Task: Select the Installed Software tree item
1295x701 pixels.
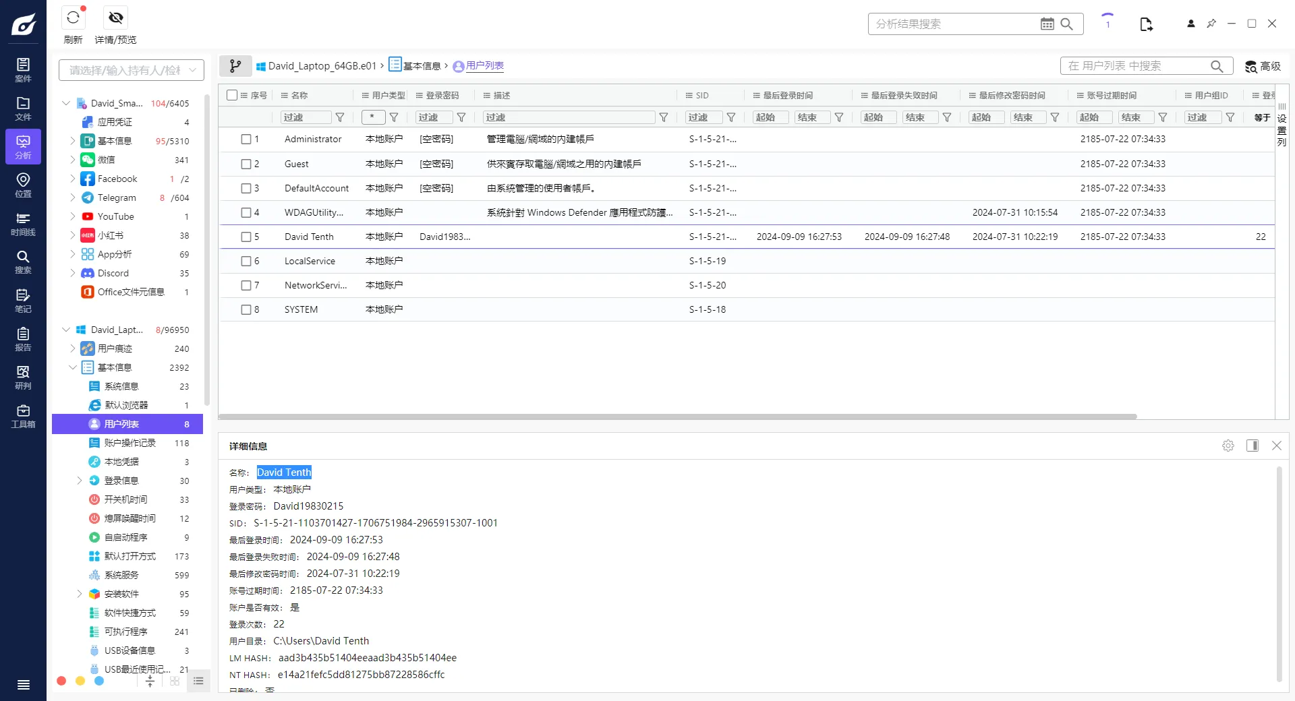Action: [x=121, y=594]
